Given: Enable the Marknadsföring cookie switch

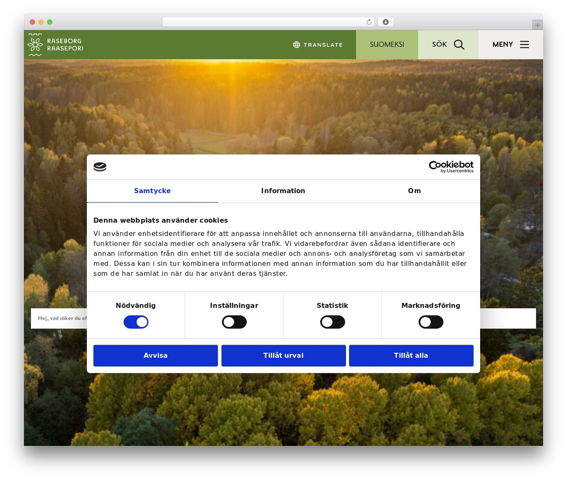Looking at the screenshot, I should click(431, 322).
